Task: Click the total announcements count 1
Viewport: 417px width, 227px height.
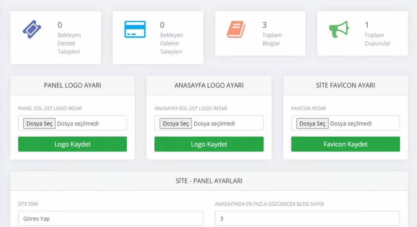Action: point(367,25)
